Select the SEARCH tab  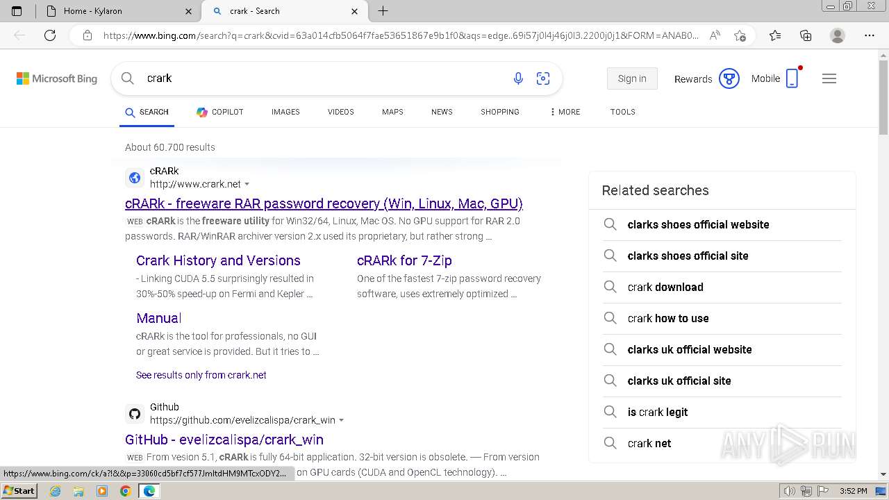147,112
